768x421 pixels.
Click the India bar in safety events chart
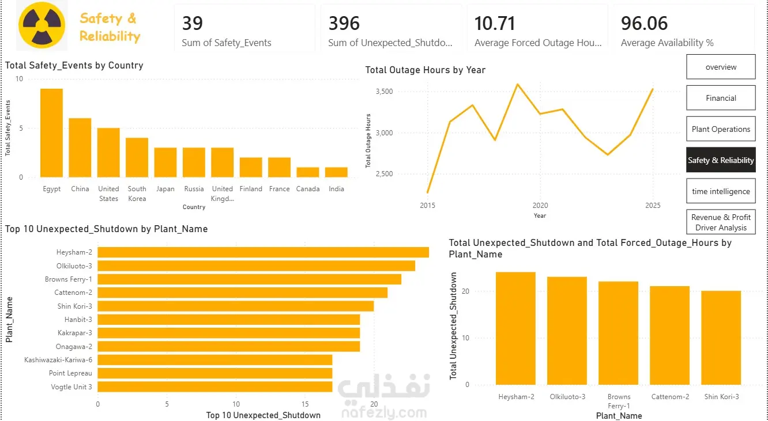tap(336, 172)
